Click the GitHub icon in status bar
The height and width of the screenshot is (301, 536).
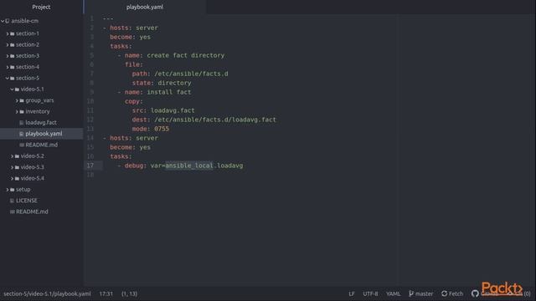tap(475, 293)
